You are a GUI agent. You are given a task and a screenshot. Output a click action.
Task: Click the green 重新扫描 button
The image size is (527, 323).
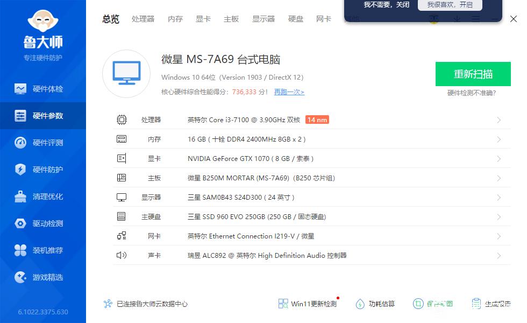[x=473, y=74]
